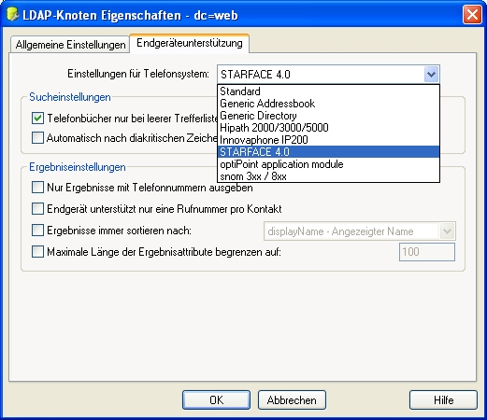Choose Standard from the dropdown list
487x420 pixels.
pos(328,91)
